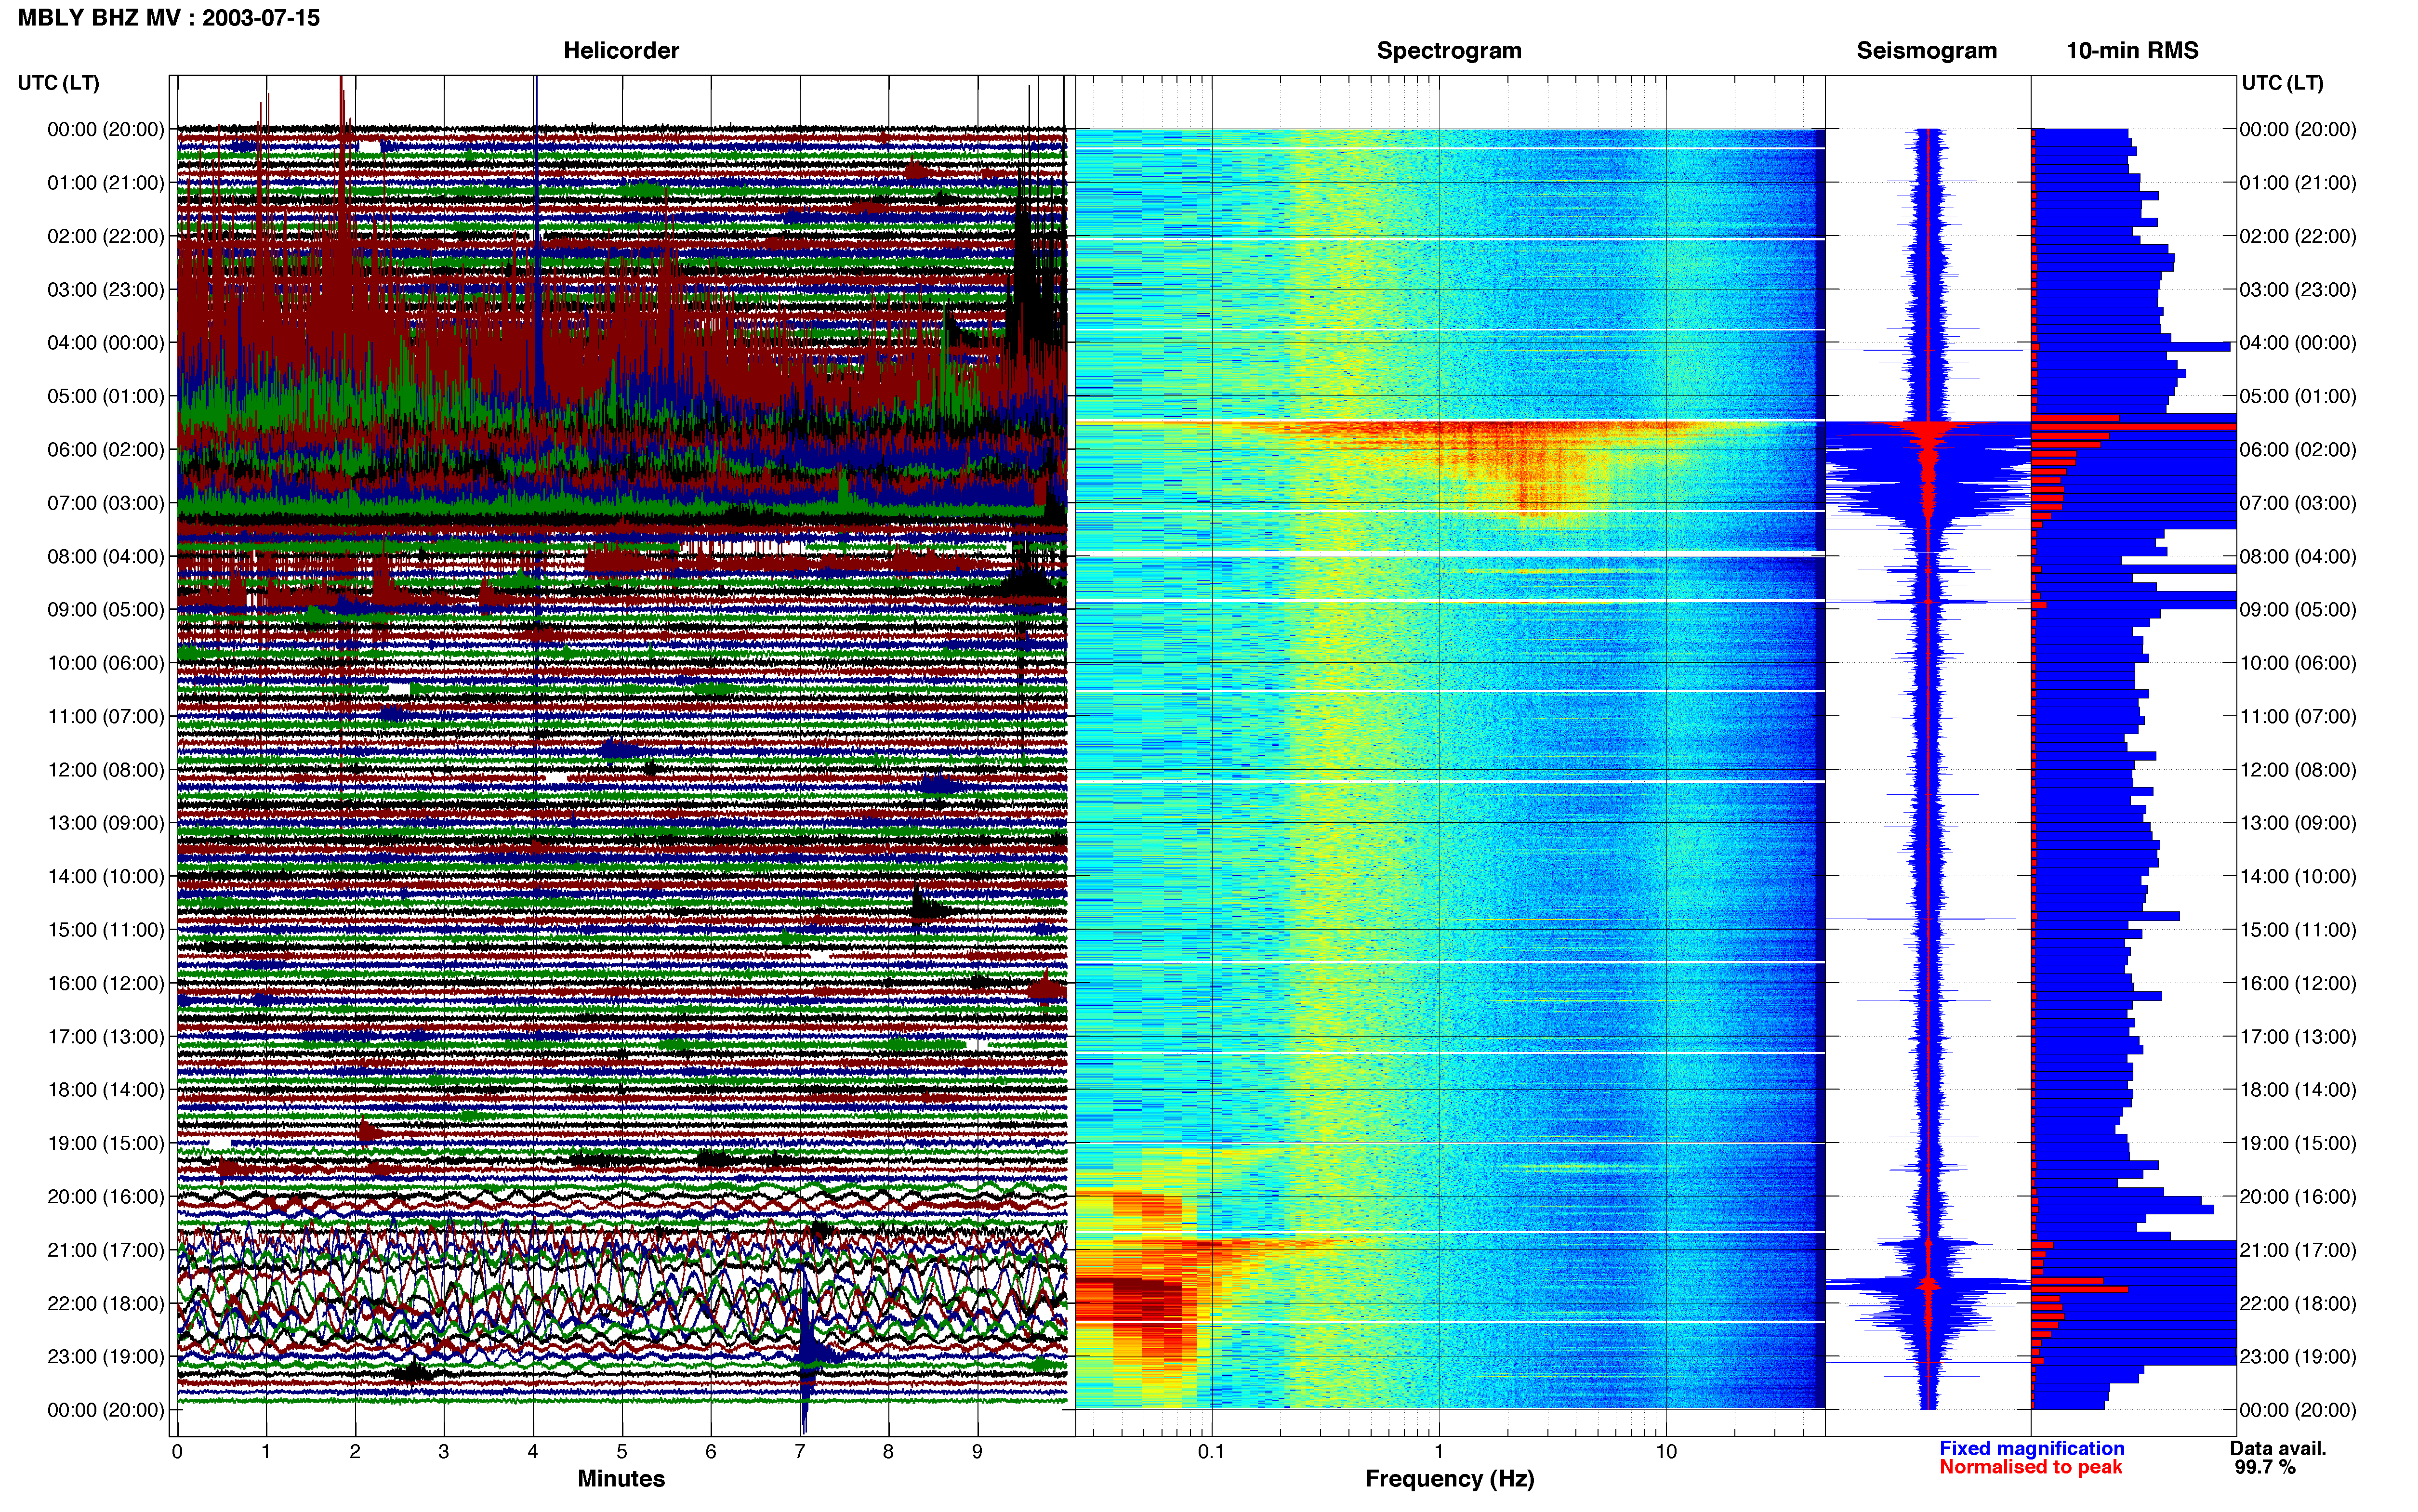
Task: Click '01:00 (21:00)' on the RMS right axis
Action: (2298, 183)
